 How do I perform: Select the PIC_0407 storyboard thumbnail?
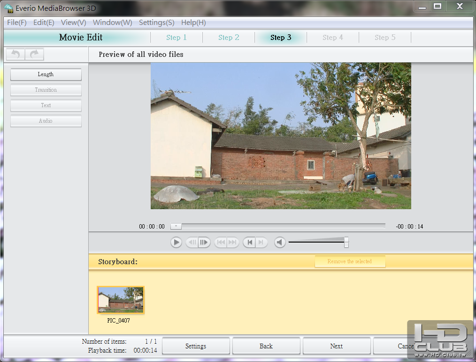click(x=121, y=300)
